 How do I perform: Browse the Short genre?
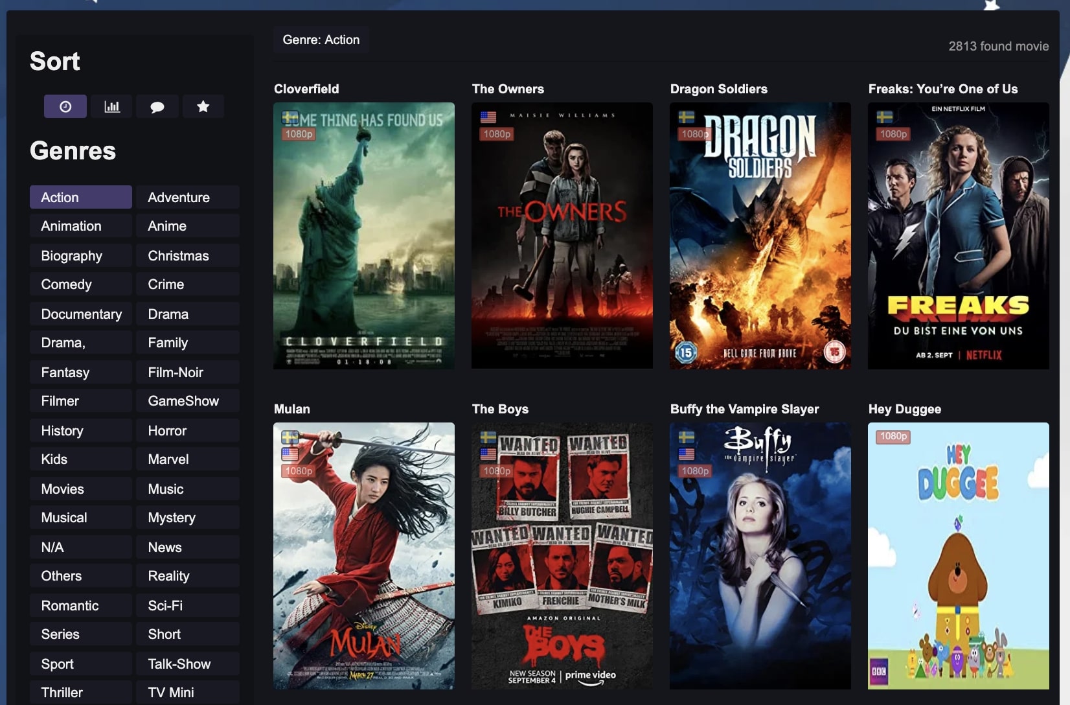(x=188, y=634)
